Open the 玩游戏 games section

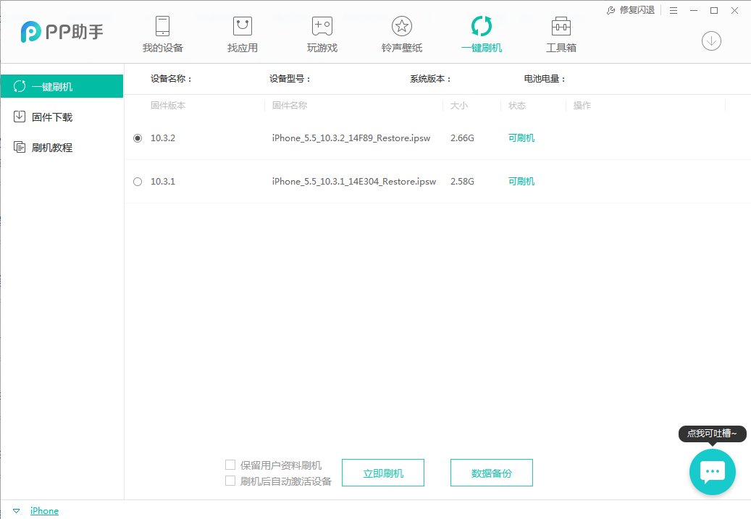pyautogui.click(x=322, y=33)
